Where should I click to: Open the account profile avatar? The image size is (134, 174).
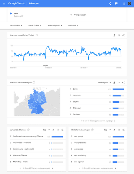coord(129,4)
